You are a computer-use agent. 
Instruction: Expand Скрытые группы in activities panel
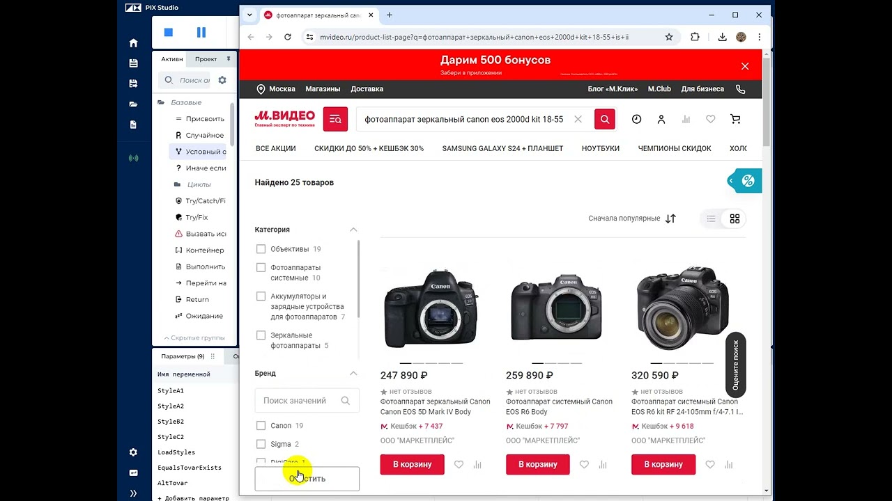[x=194, y=337]
